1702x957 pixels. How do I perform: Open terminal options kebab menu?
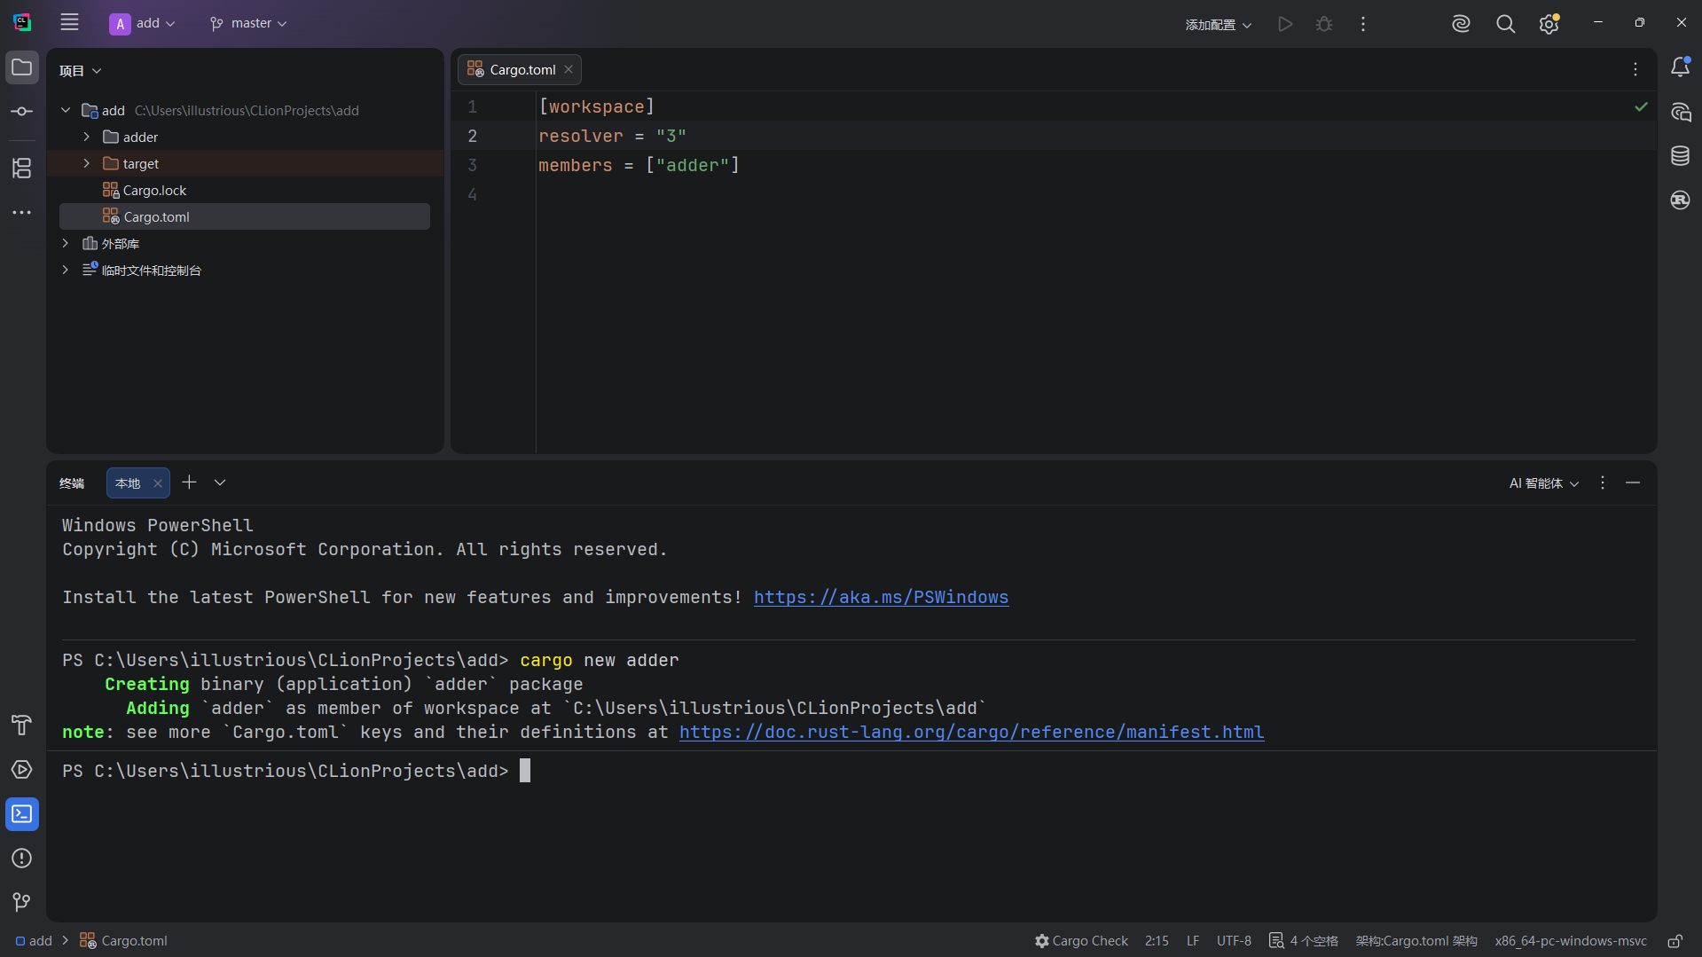click(1603, 483)
